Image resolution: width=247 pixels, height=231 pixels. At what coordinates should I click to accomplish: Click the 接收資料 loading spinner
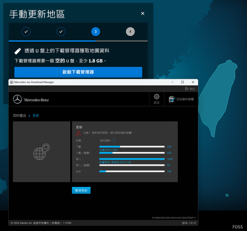tap(114, 141)
